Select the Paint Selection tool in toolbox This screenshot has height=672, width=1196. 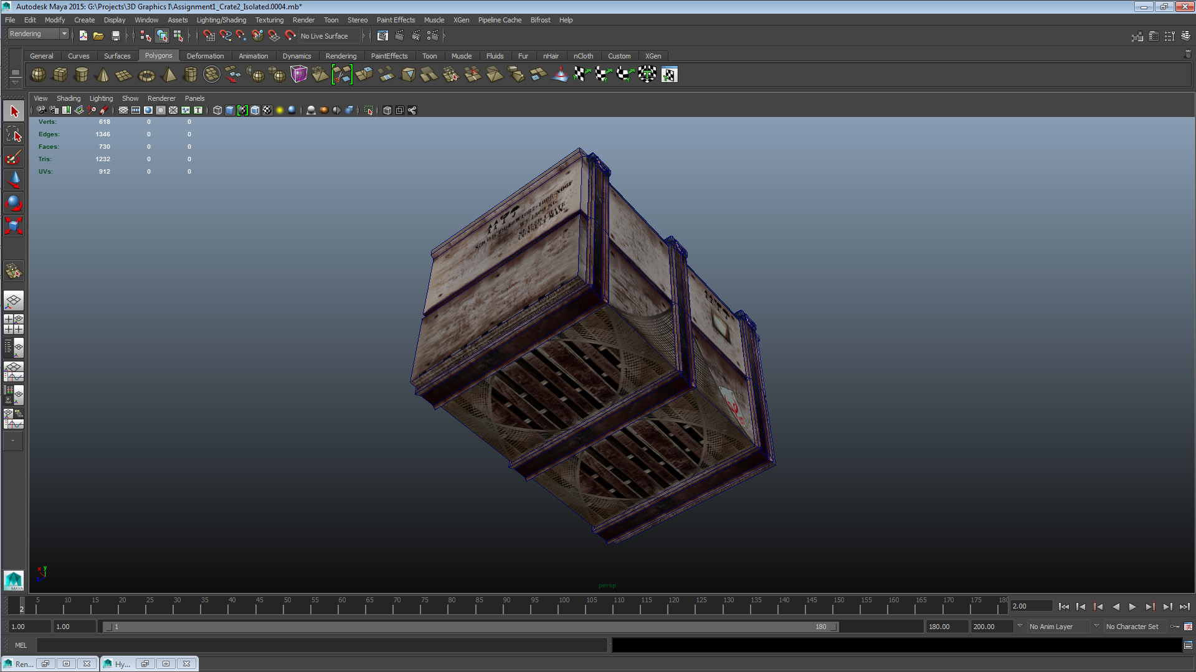pos(14,157)
